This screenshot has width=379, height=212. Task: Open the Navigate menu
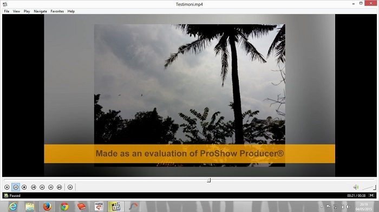coord(41,11)
